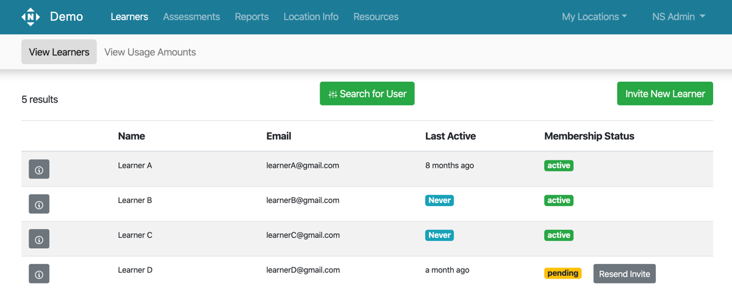Screen dimensions: 732x289
Task: Switch to View Usage Amounts tab
Action: point(150,52)
